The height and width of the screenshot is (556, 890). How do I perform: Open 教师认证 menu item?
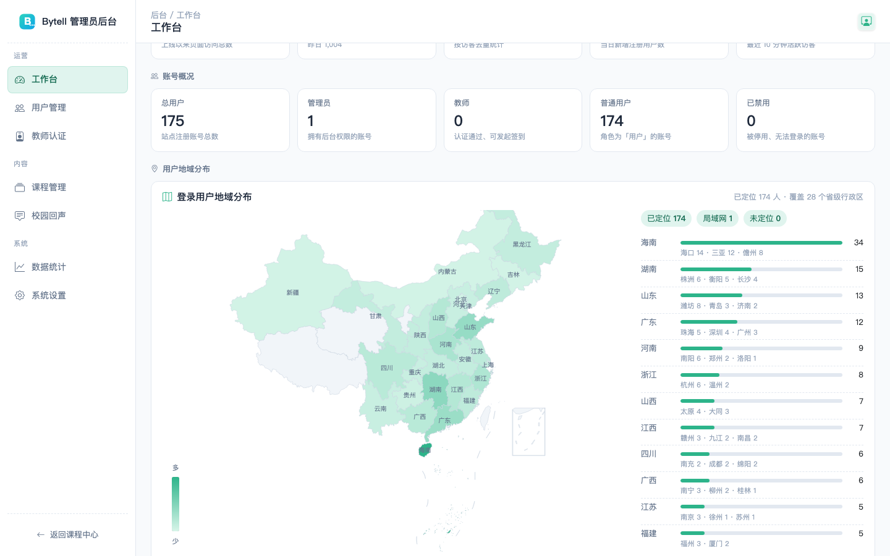68,137
